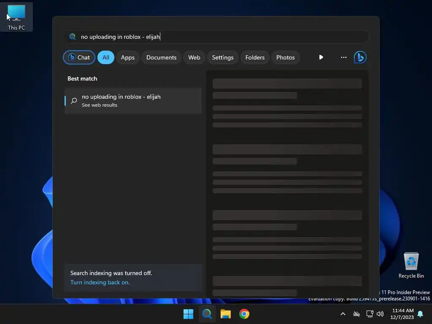This screenshot has height=324, width=432.
Task: Open best match 'no uploading in roblox - elijah'
Action: 133,100
